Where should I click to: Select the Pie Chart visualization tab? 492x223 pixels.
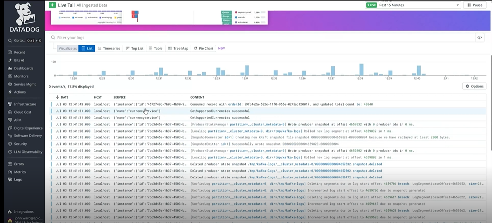[x=203, y=49]
